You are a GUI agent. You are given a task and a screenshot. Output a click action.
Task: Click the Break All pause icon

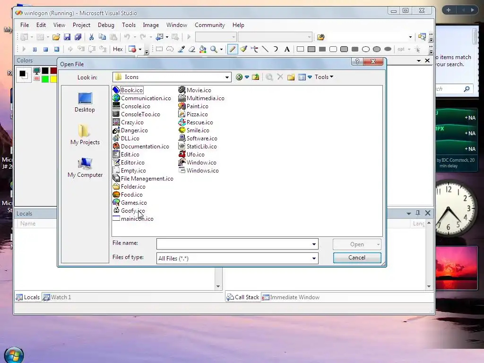coord(35,49)
